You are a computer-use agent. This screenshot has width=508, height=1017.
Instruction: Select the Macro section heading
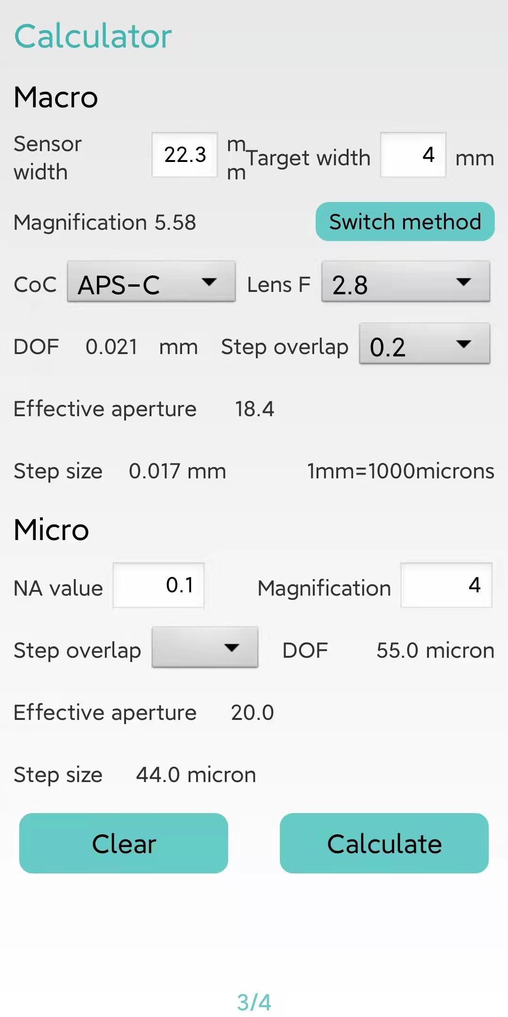(x=56, y=97)
